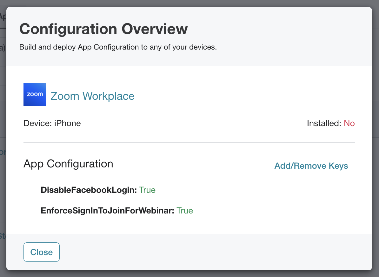This screenshot has height=277, width=379.
Task: Click the Zoom app icon
Action: coord(35,94)
